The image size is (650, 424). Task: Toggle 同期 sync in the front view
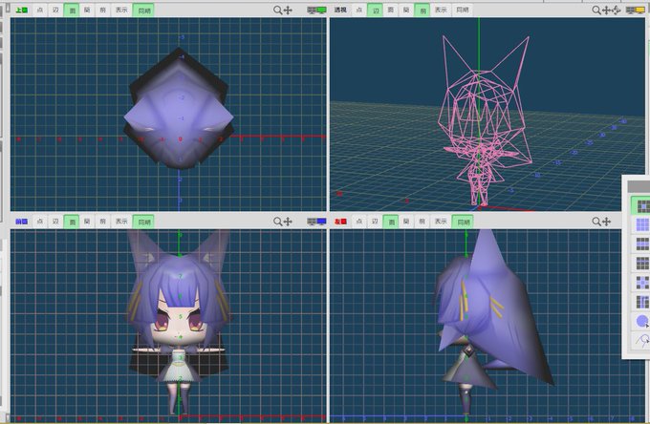point(143,222)
